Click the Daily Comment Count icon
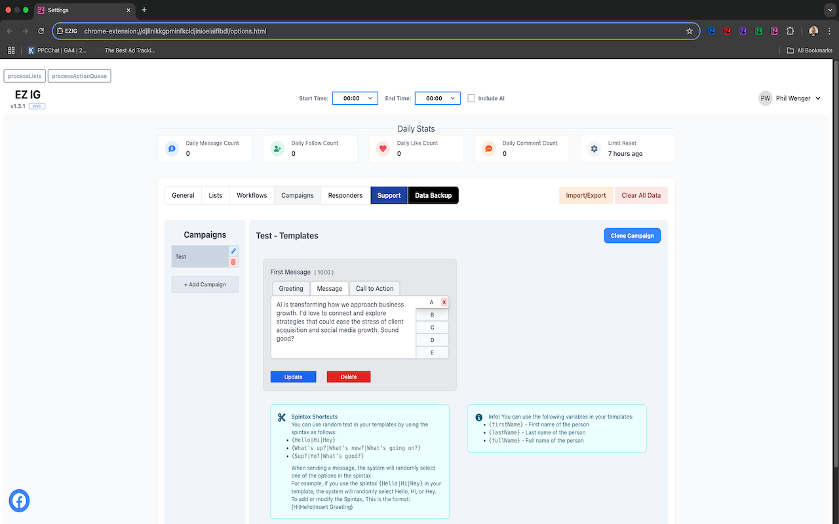 (488, 149)
